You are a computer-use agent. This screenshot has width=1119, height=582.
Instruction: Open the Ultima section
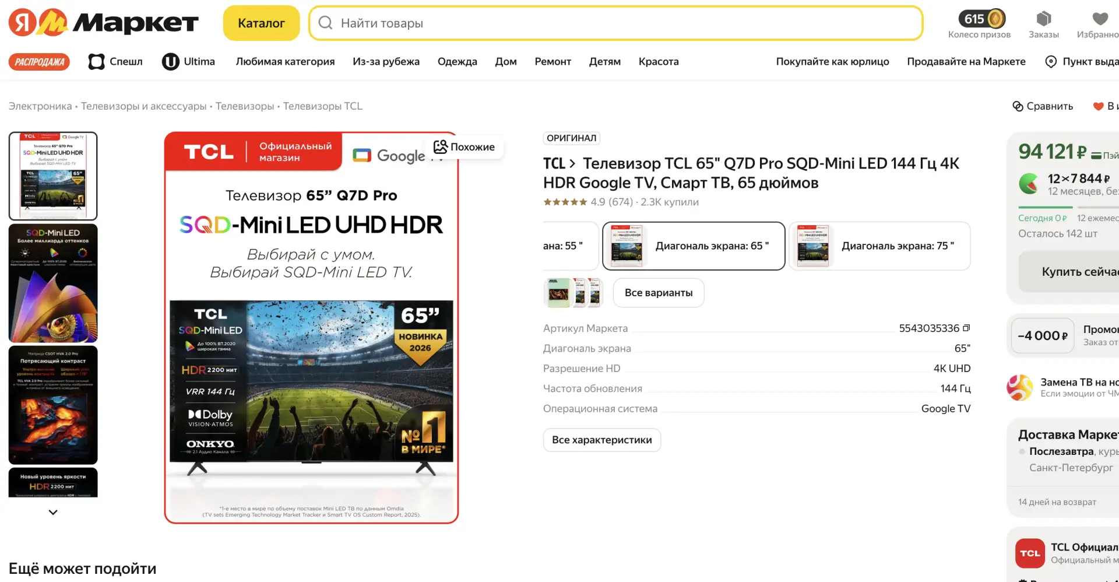pyautogui.click(x=188, y=62)
